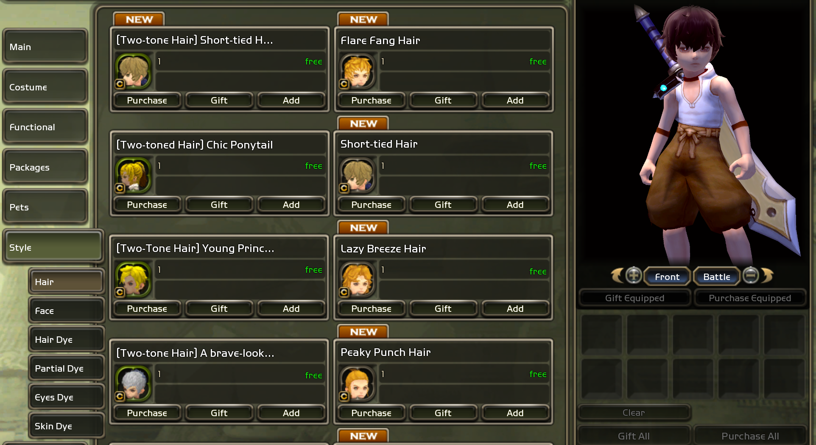Click the first empty cart slot
Screen dimensions: 816x445
[x=602, y=334]
